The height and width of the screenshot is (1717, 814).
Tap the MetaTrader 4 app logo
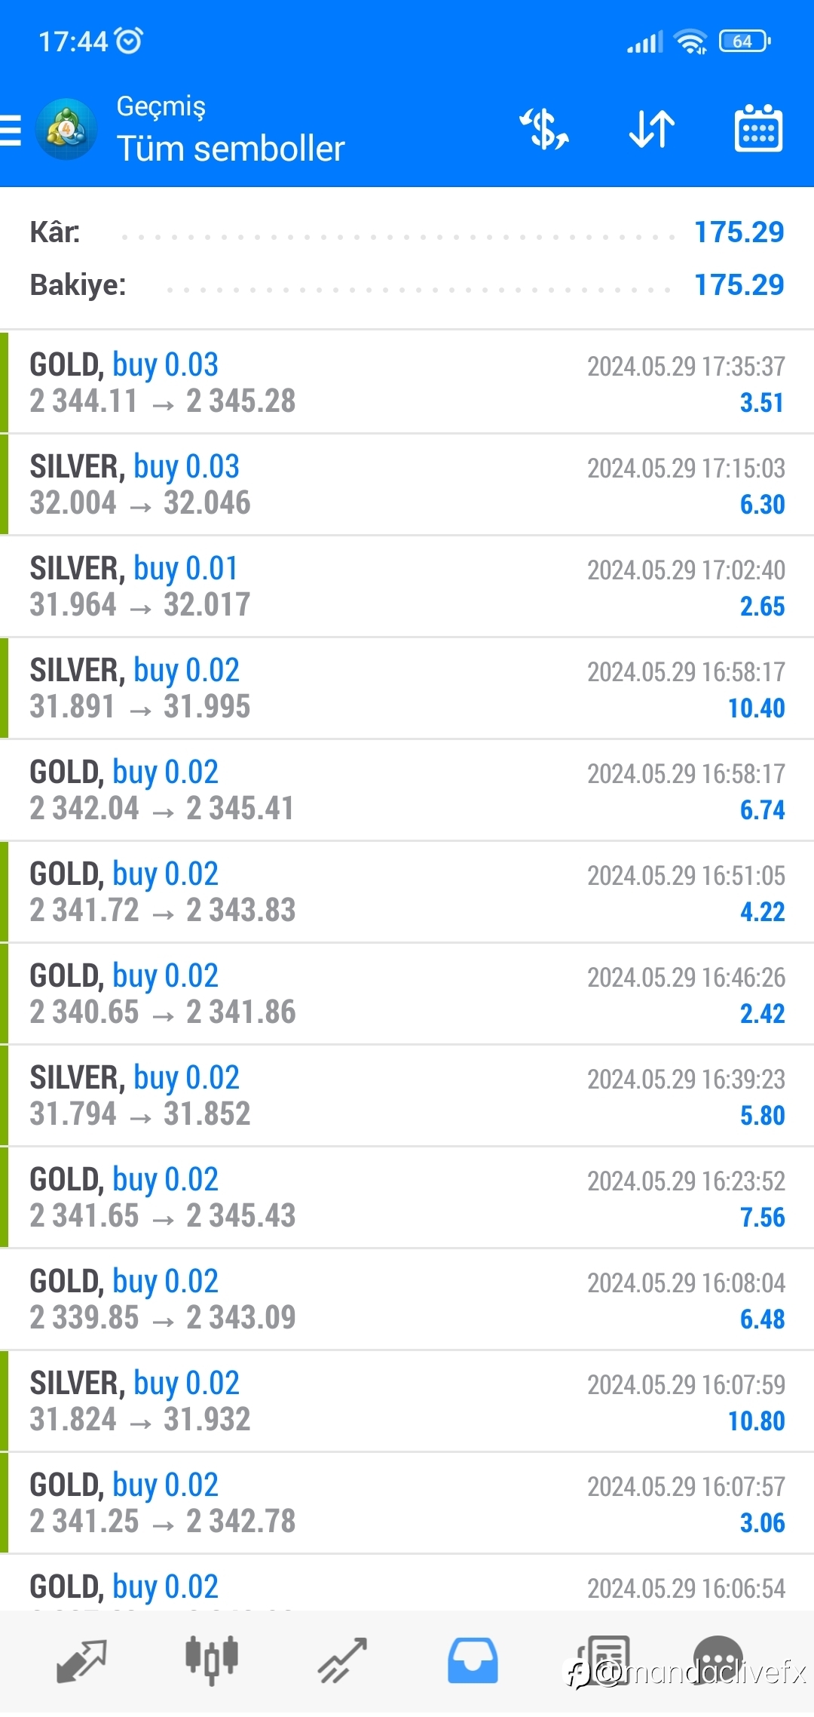click(66, 129)
